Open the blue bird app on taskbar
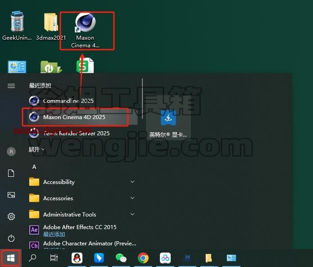This screenshot has width=313, height=267. [99, 258]
